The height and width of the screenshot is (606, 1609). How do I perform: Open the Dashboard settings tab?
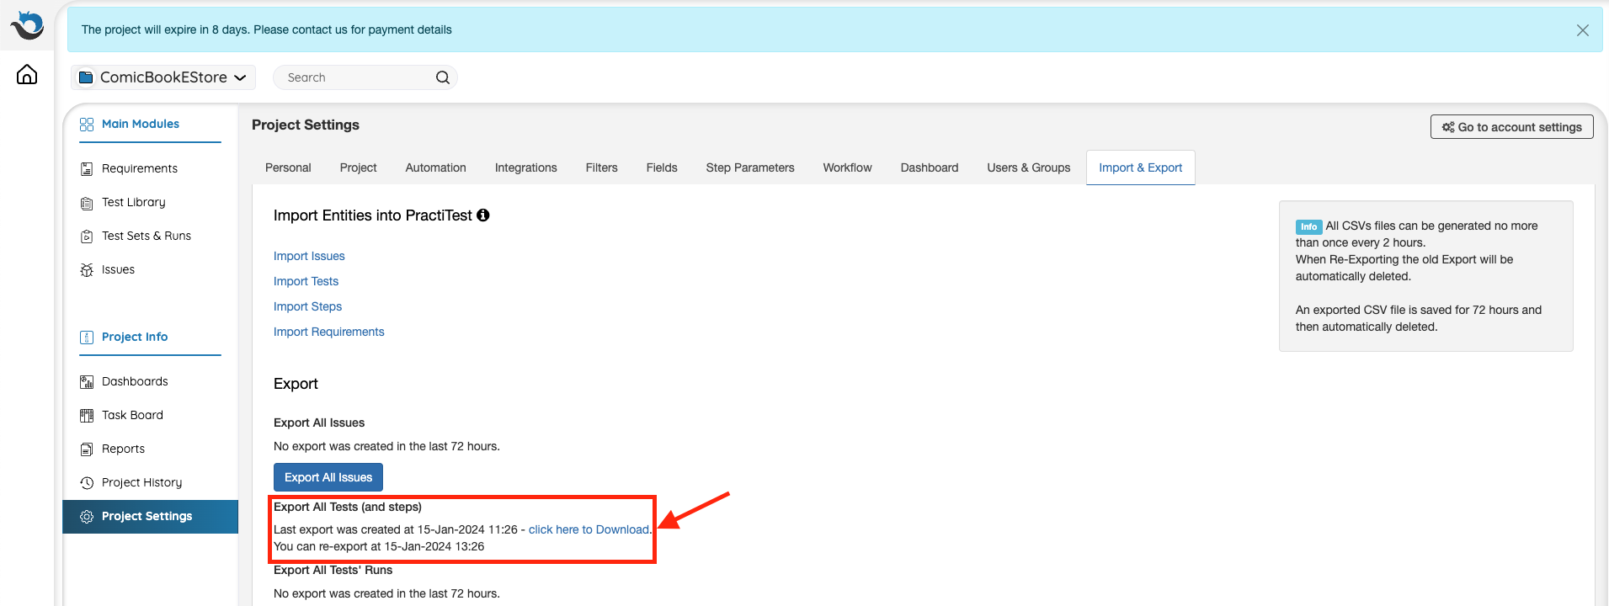pos(930,167)
